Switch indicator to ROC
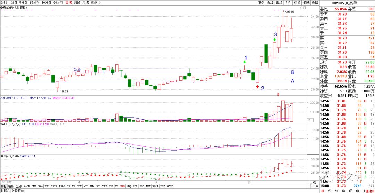The width and height of the screenshot is (375, 193). pyautogui.click(x=142, y=186)
